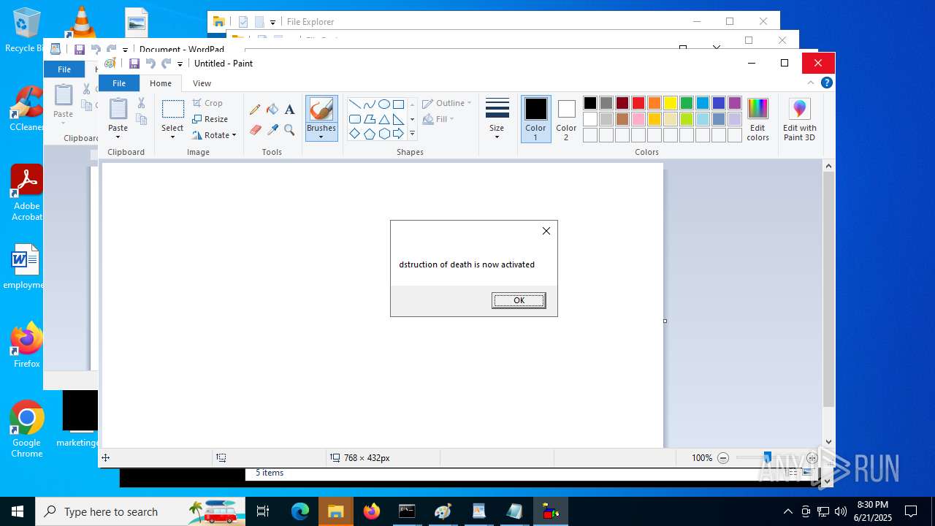This screenshot has height=526, width=935.
Task: Click the Paint vertical scrollbar up arrow
Action: tap(828, 167)
